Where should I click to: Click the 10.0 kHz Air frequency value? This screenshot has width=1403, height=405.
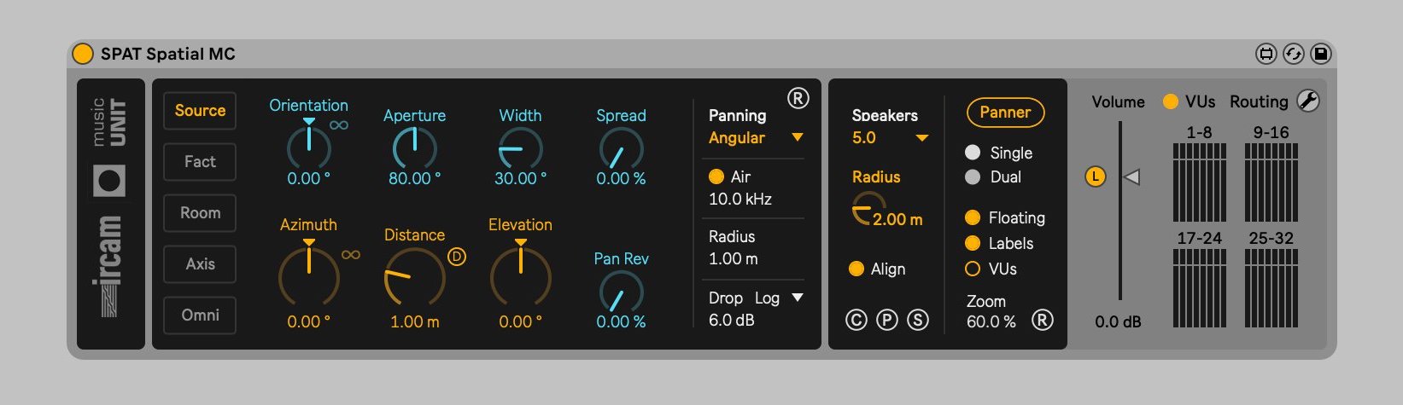(740, 200)
